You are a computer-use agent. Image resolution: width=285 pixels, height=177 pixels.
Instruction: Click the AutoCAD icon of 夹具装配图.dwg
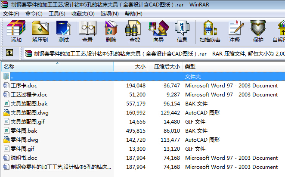(6, 112)
